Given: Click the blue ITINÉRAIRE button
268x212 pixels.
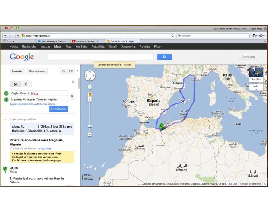Looking at the screenshot, I should click(x=59, y=109).
